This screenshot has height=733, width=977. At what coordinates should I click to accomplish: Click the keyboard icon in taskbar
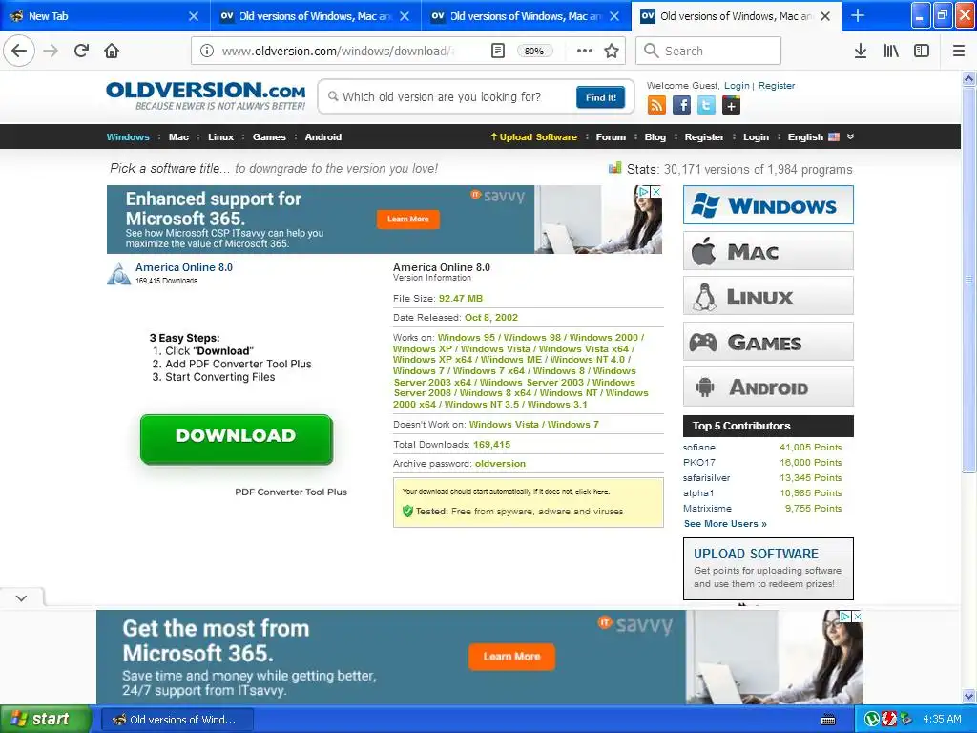[828, 720]
